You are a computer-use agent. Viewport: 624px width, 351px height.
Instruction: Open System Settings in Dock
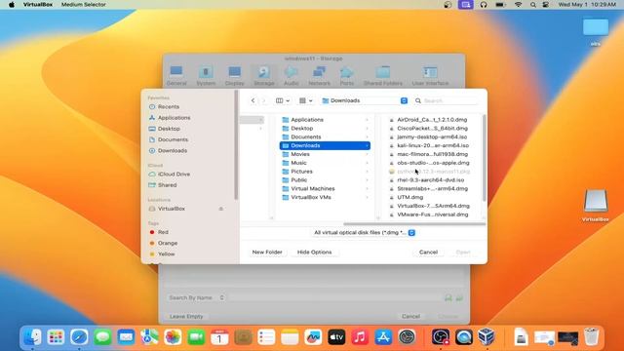(407, 337)
